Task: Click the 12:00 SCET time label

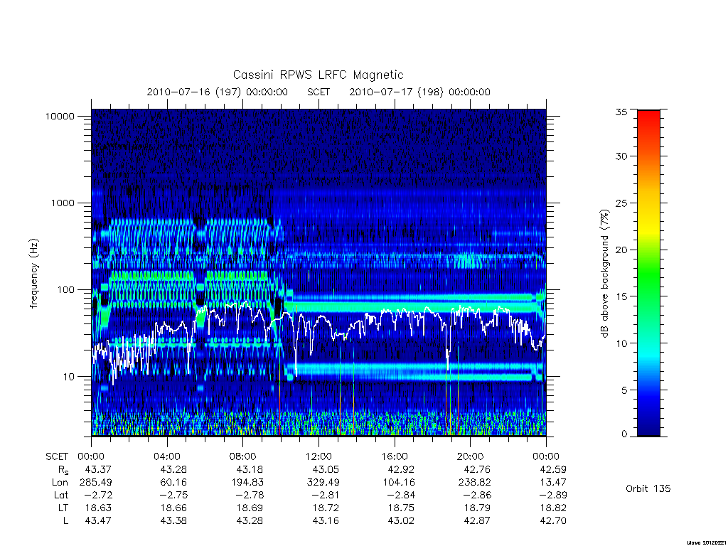Action: pos(318,456)
